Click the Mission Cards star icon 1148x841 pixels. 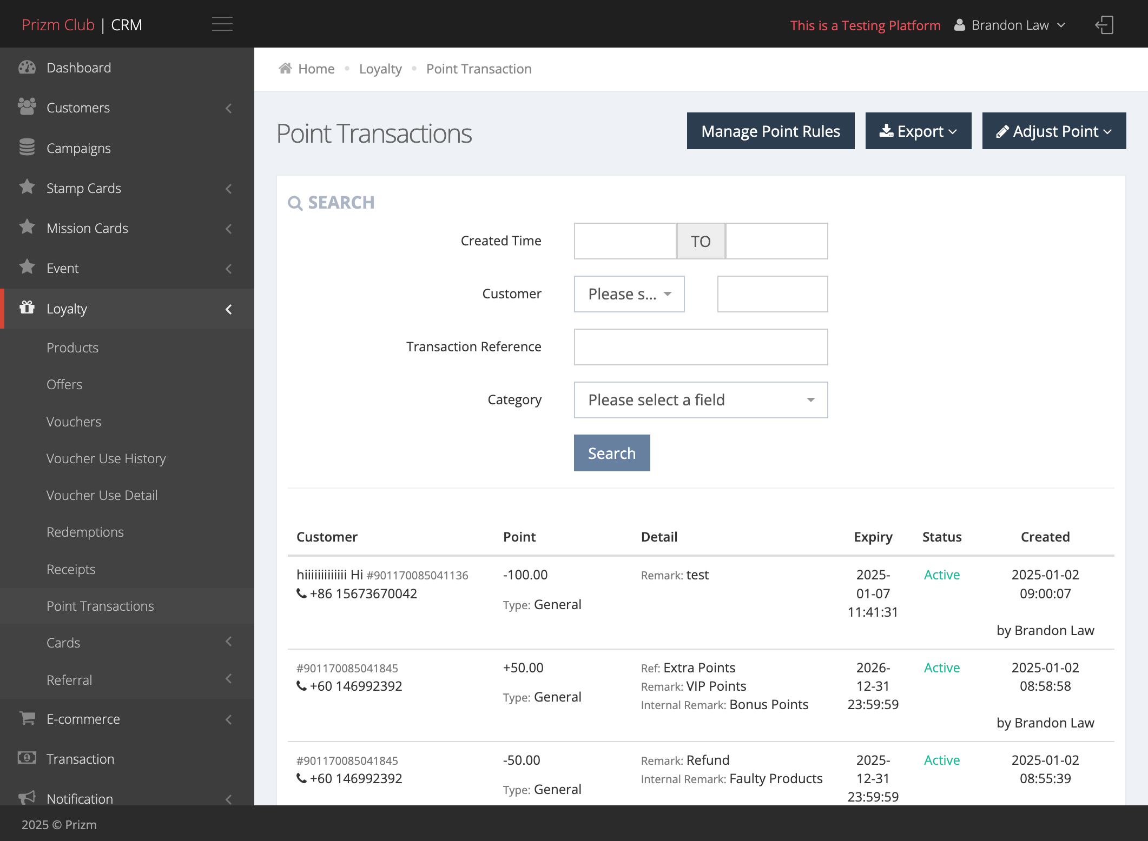click(27, 227)
